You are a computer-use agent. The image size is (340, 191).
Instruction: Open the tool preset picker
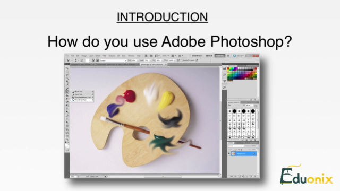(x=69, y=60)
